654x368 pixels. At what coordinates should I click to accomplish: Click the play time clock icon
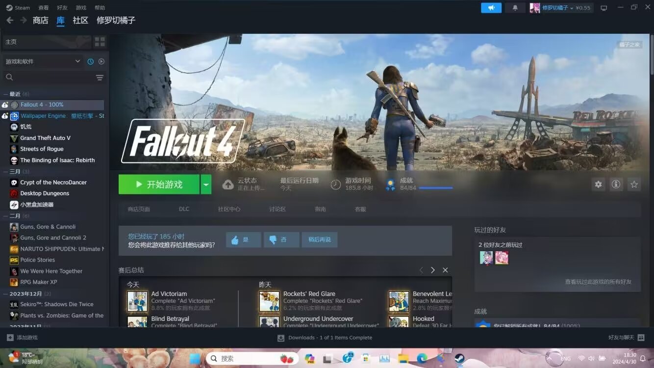tap(336, 184)
